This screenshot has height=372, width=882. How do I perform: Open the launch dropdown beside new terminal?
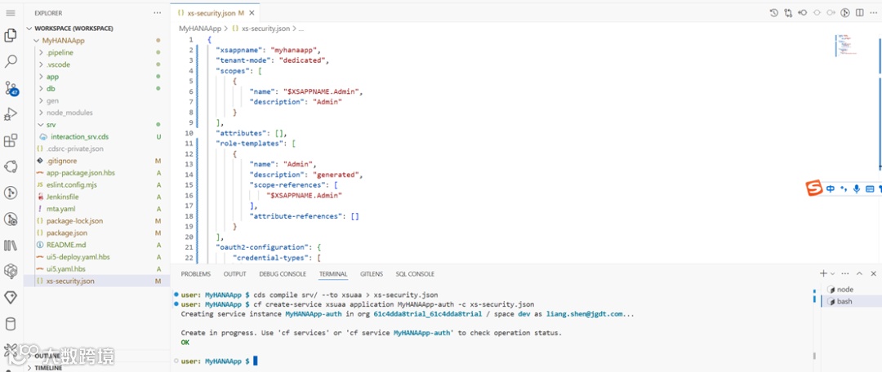pyautogui.click(x=832, y=273)
